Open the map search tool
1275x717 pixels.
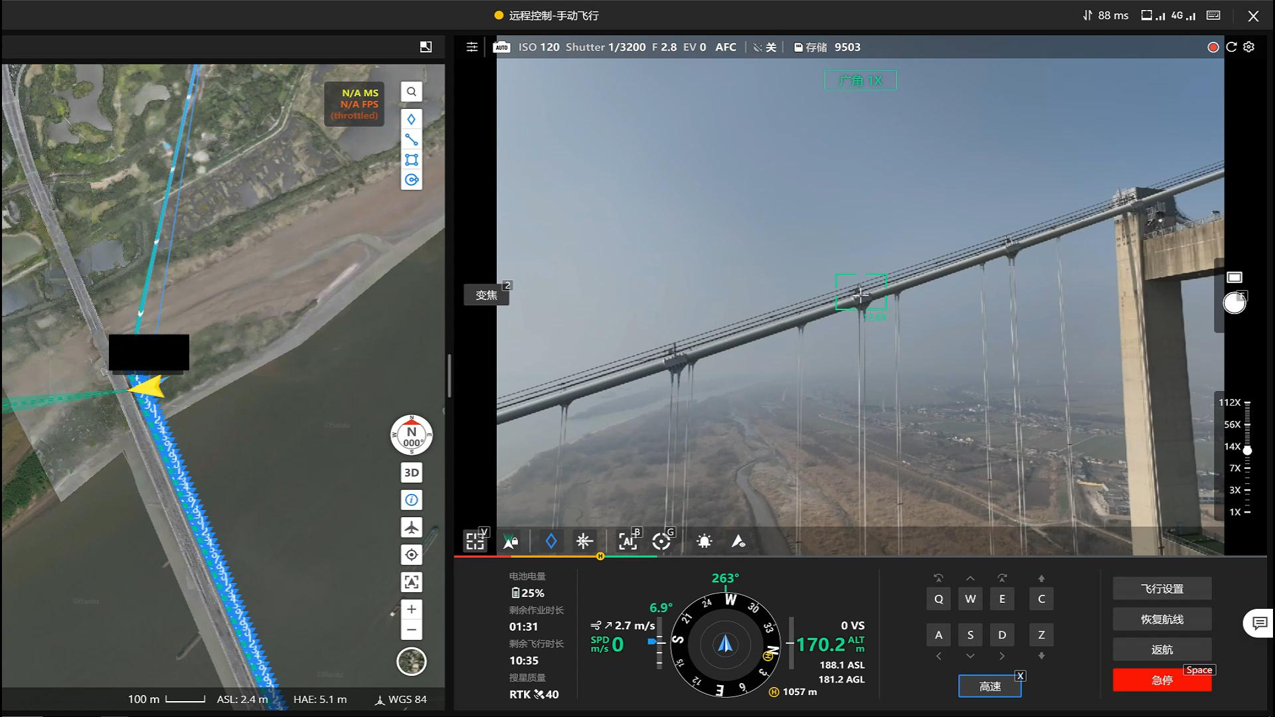[x=412, y=92]
